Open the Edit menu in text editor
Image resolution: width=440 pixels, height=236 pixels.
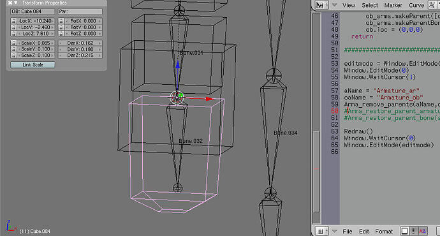(363, 232)
